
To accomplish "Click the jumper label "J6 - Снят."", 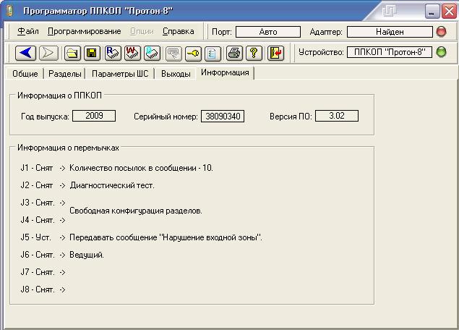I will [38, 255].
